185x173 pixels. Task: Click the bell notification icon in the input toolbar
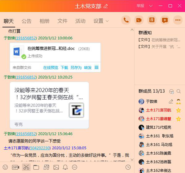tap(65, 167)
